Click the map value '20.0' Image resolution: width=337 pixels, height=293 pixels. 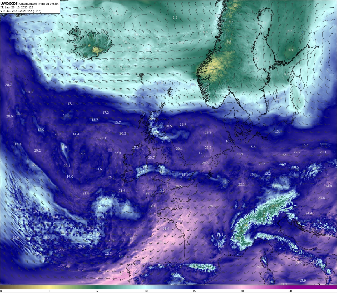coord(281,231)
